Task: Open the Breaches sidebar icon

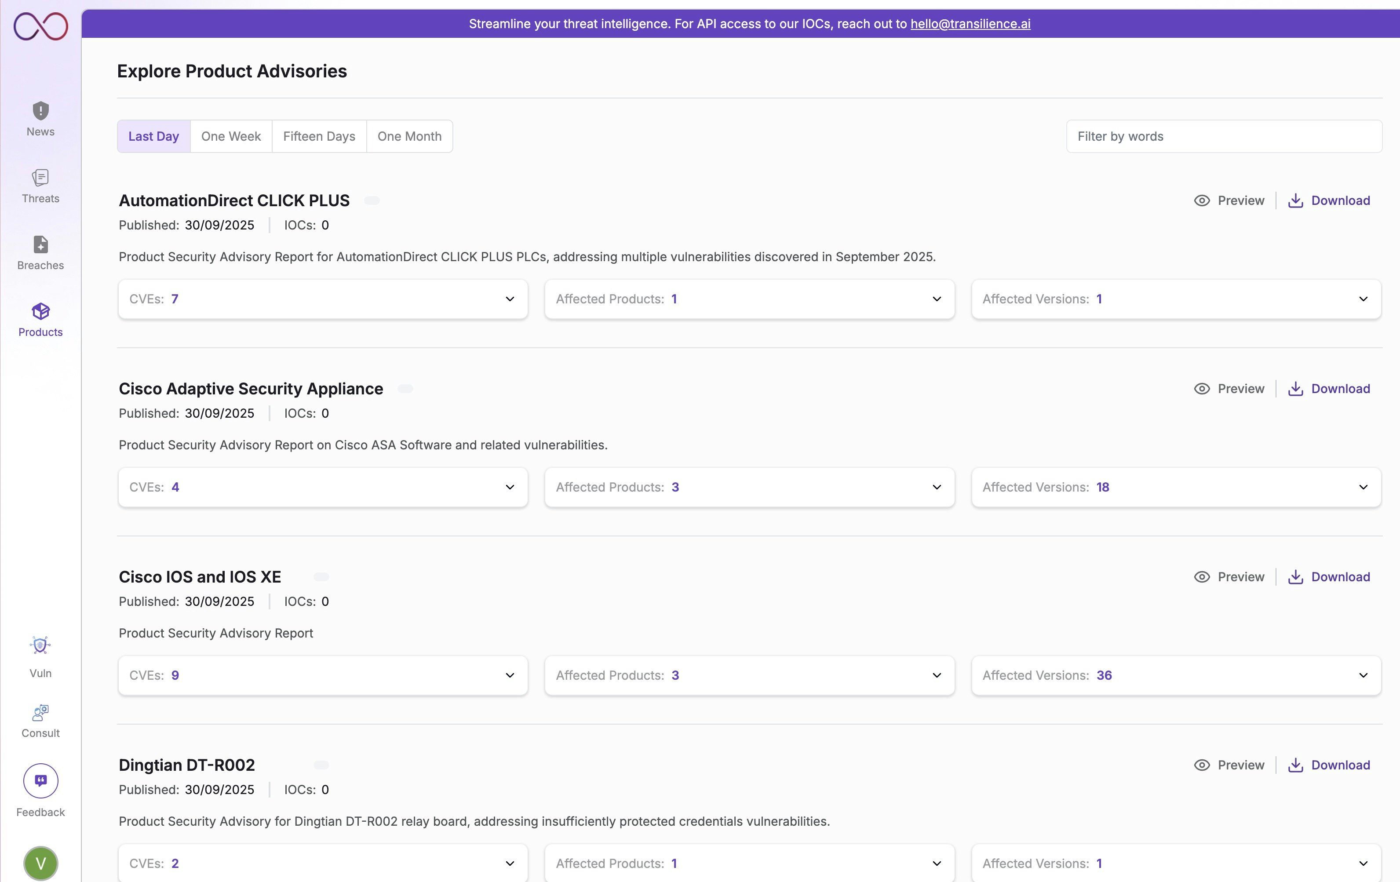Action: pyautogui.click(x=40, y=244)
